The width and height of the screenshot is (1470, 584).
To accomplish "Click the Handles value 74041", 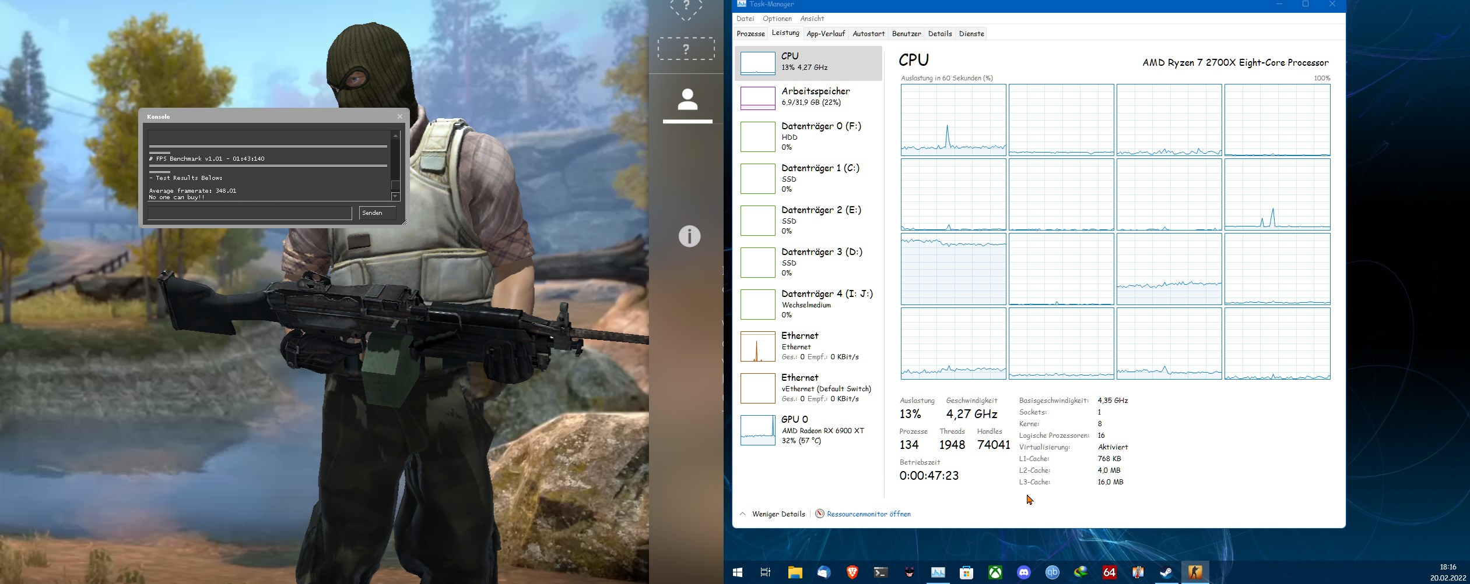I will [x=994, y=445].
